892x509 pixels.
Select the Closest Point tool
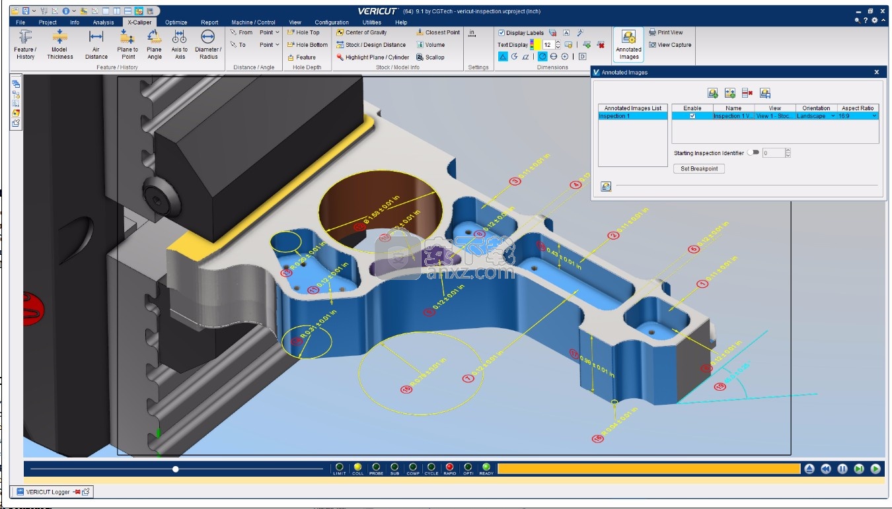coord(438,32)
